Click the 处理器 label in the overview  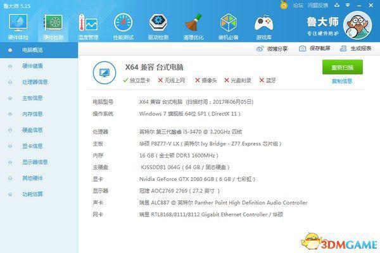[x=100, y=132]
